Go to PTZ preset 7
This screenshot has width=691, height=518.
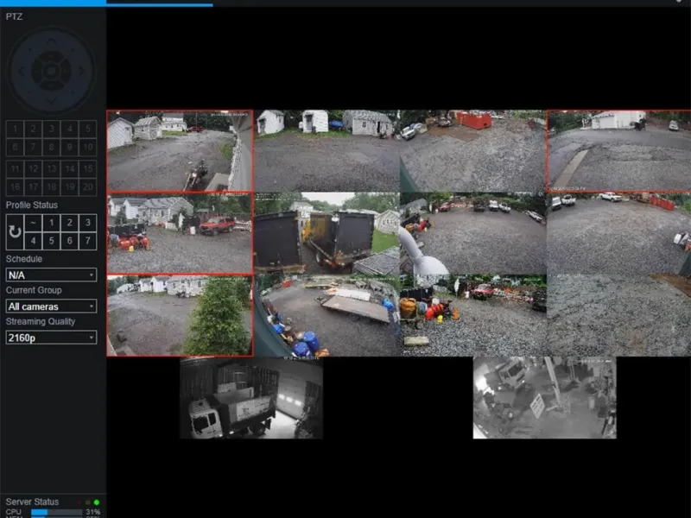33,147
